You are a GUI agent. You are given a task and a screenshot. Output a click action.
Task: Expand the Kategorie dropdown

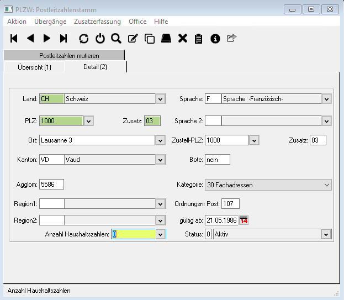[326, 185]
